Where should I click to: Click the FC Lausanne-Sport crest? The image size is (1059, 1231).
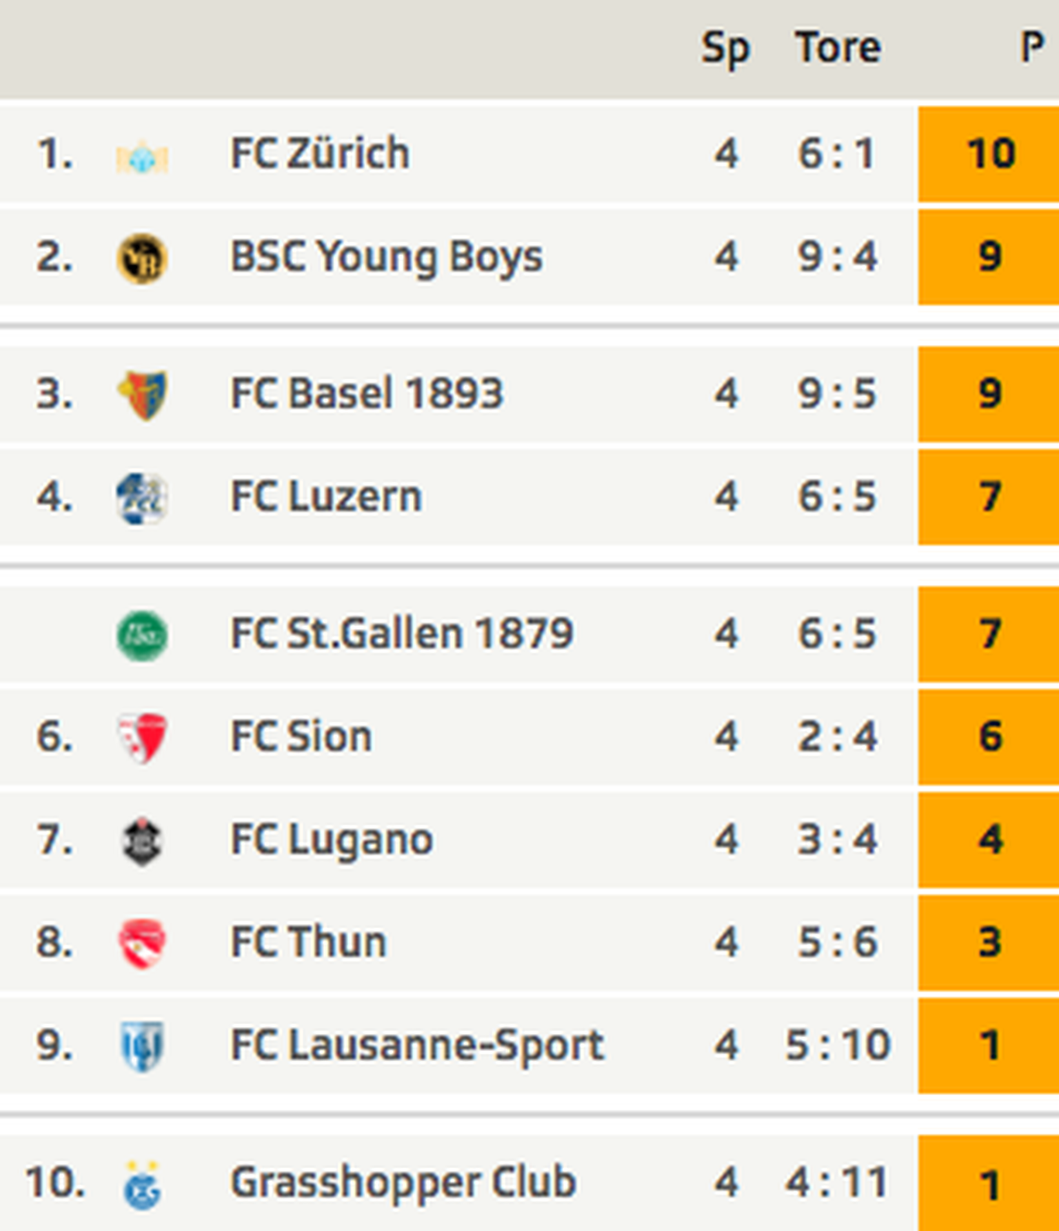[142, 1046]
